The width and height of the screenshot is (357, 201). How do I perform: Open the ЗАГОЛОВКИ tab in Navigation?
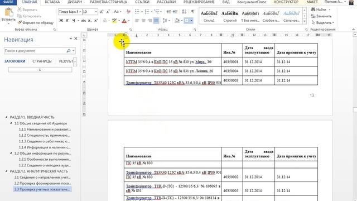tap(15, 61)
